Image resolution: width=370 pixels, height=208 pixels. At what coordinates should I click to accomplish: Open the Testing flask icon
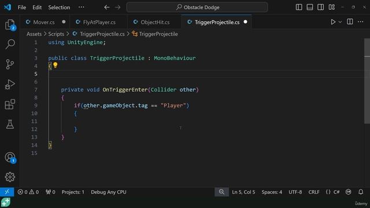[x=10, y=124]
